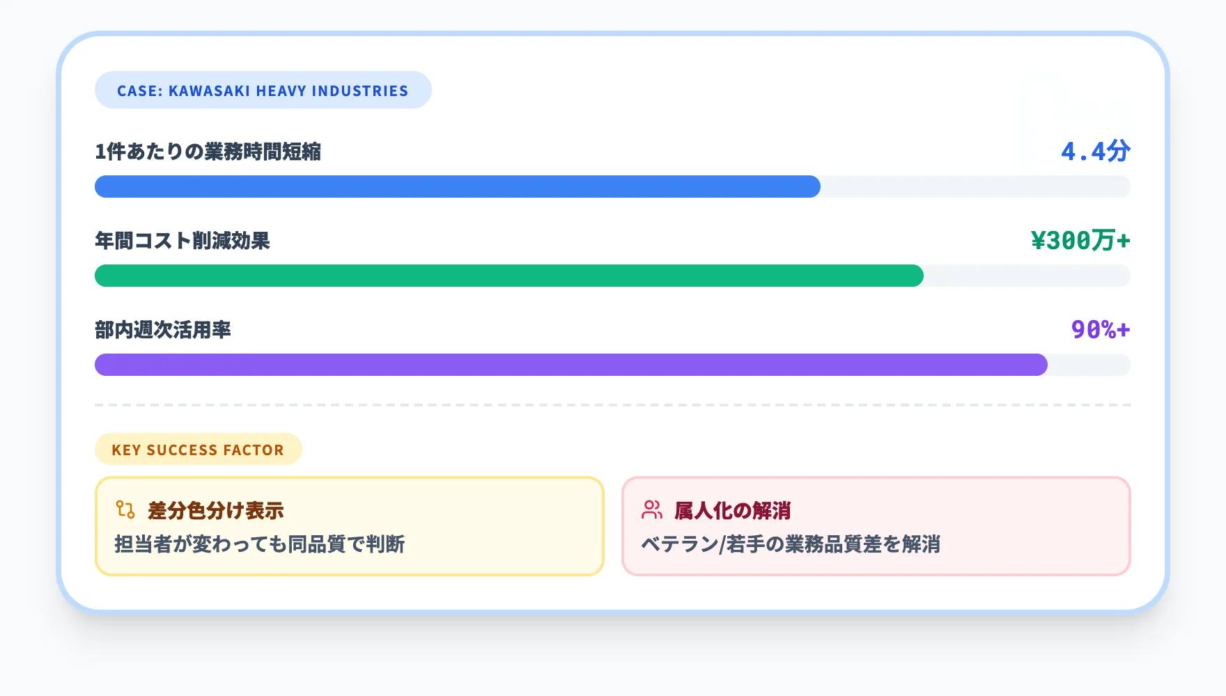Click the blue filled part of the 業務時間短縮 bar
Viewport: 1226px width, 696px height.
(x=457, y=187)
